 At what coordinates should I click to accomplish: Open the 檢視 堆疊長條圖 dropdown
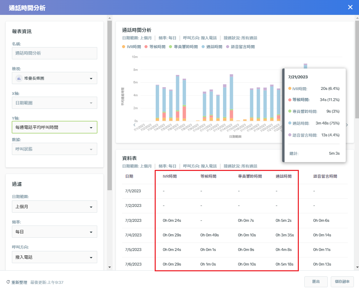(x=54, y=78)
